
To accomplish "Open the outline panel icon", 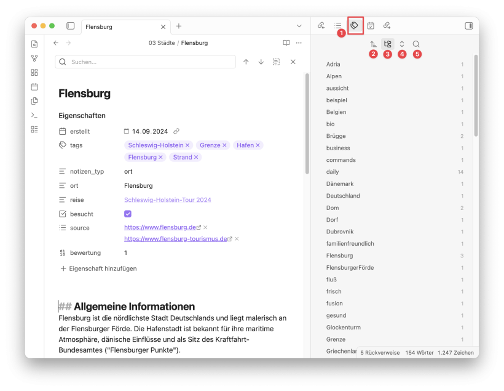I will 337,25.
